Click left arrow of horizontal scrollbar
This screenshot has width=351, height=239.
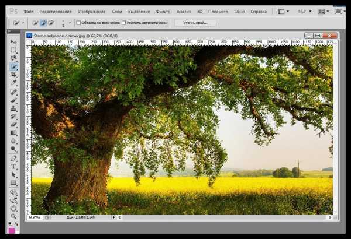pos(120,217)
